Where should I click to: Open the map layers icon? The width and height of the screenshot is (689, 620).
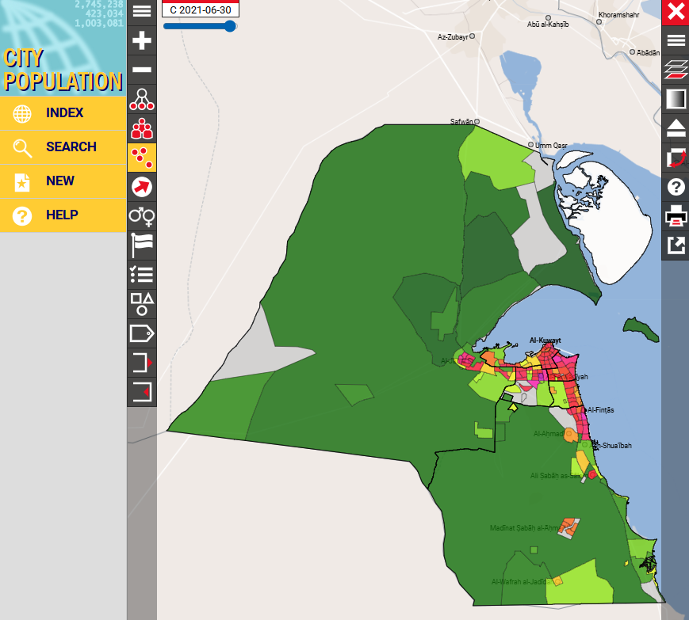pos(676,70)
